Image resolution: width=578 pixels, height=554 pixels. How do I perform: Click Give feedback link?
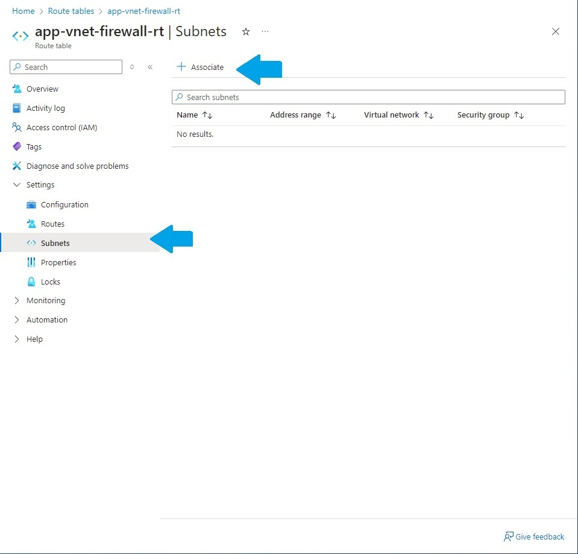coord(534,537)
